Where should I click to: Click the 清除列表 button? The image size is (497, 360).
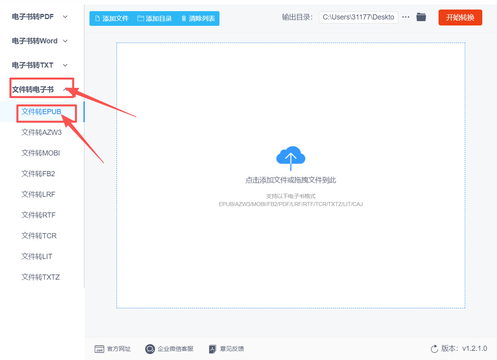198,18
